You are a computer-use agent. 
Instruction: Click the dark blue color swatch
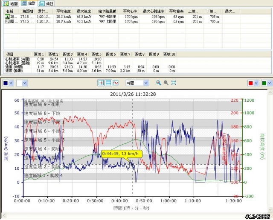pyautogui.click(x=6, y=83)
